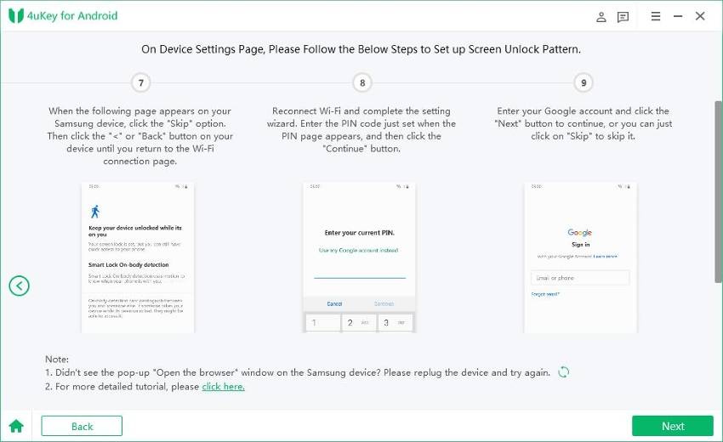The height and width of the screenshot is (442, 723).
Task: Click the Email or phone field in screenshot
Action: (580, 278)
